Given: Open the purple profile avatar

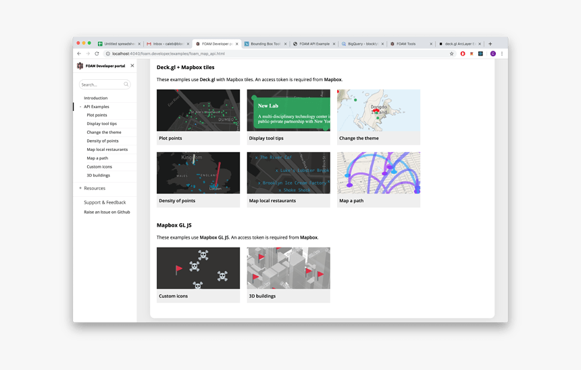Looking at the screenshot, I should pyautogui.click(x=492, y=54).
